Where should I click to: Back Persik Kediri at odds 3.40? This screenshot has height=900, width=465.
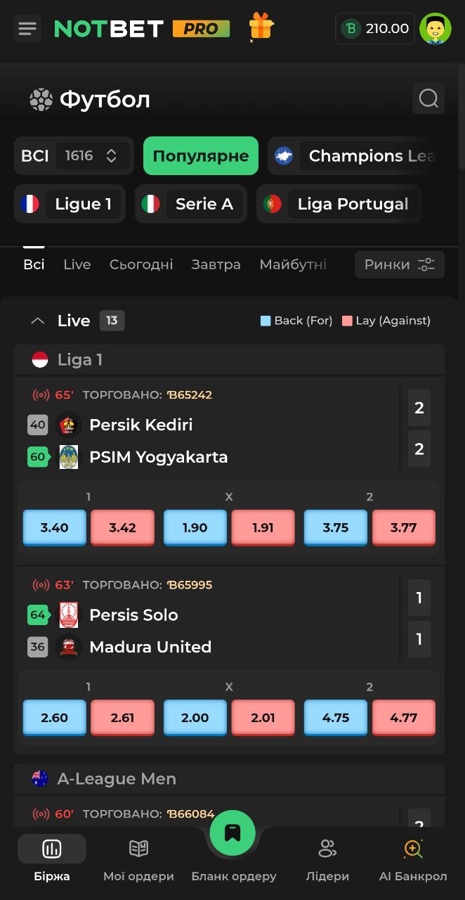coord(54,526)
